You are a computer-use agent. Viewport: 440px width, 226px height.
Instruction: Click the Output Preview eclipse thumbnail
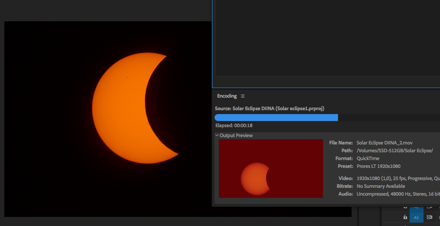click(271, 168)
